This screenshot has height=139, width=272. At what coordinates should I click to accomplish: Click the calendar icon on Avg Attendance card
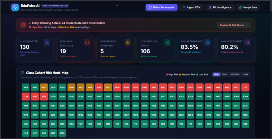(x=208, y=43)
